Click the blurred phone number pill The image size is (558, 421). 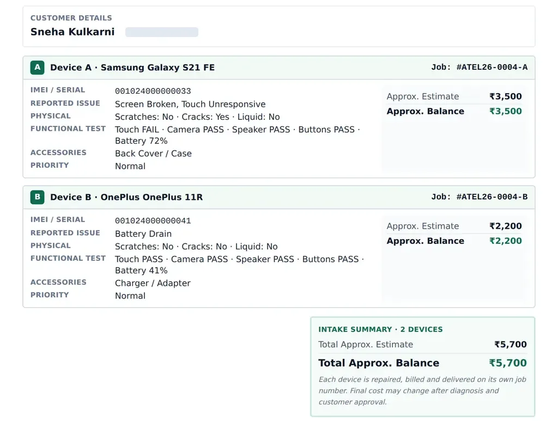point(161,32)
